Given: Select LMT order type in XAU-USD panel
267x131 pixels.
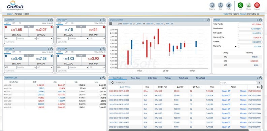Looking at the screenshot, I should (x=13, y=23).
